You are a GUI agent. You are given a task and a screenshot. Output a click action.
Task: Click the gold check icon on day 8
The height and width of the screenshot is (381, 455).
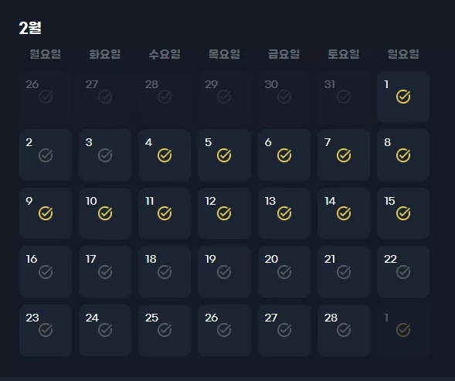click(403, 155)
